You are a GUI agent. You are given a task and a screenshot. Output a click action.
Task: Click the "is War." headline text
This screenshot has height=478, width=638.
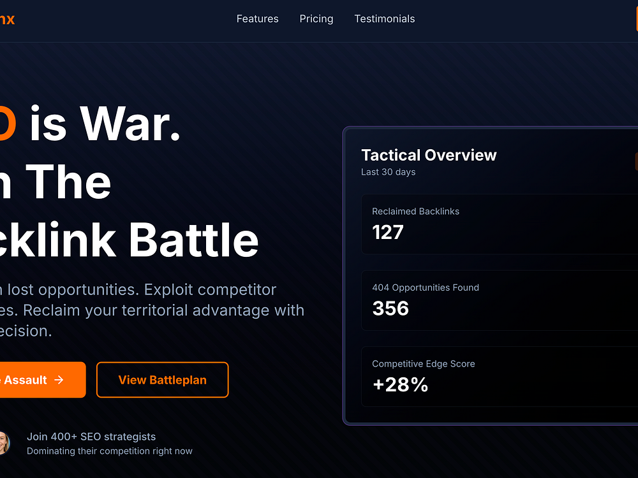click(105, 123)
